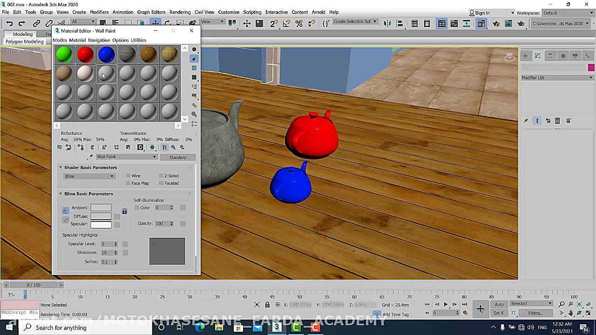The image size is (596, 335).
Task: Enable the 2-Sided checkbox
Action: point(161,176)
